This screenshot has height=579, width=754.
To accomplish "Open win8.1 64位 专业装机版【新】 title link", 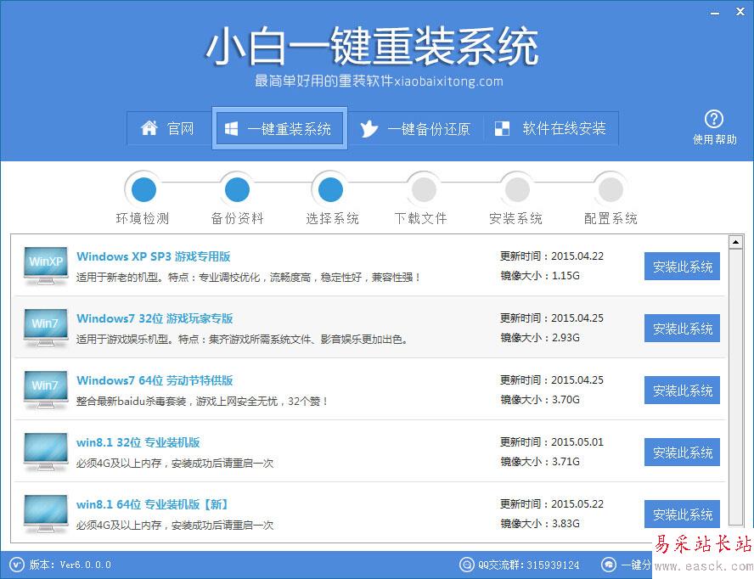I will coord(153,504).
